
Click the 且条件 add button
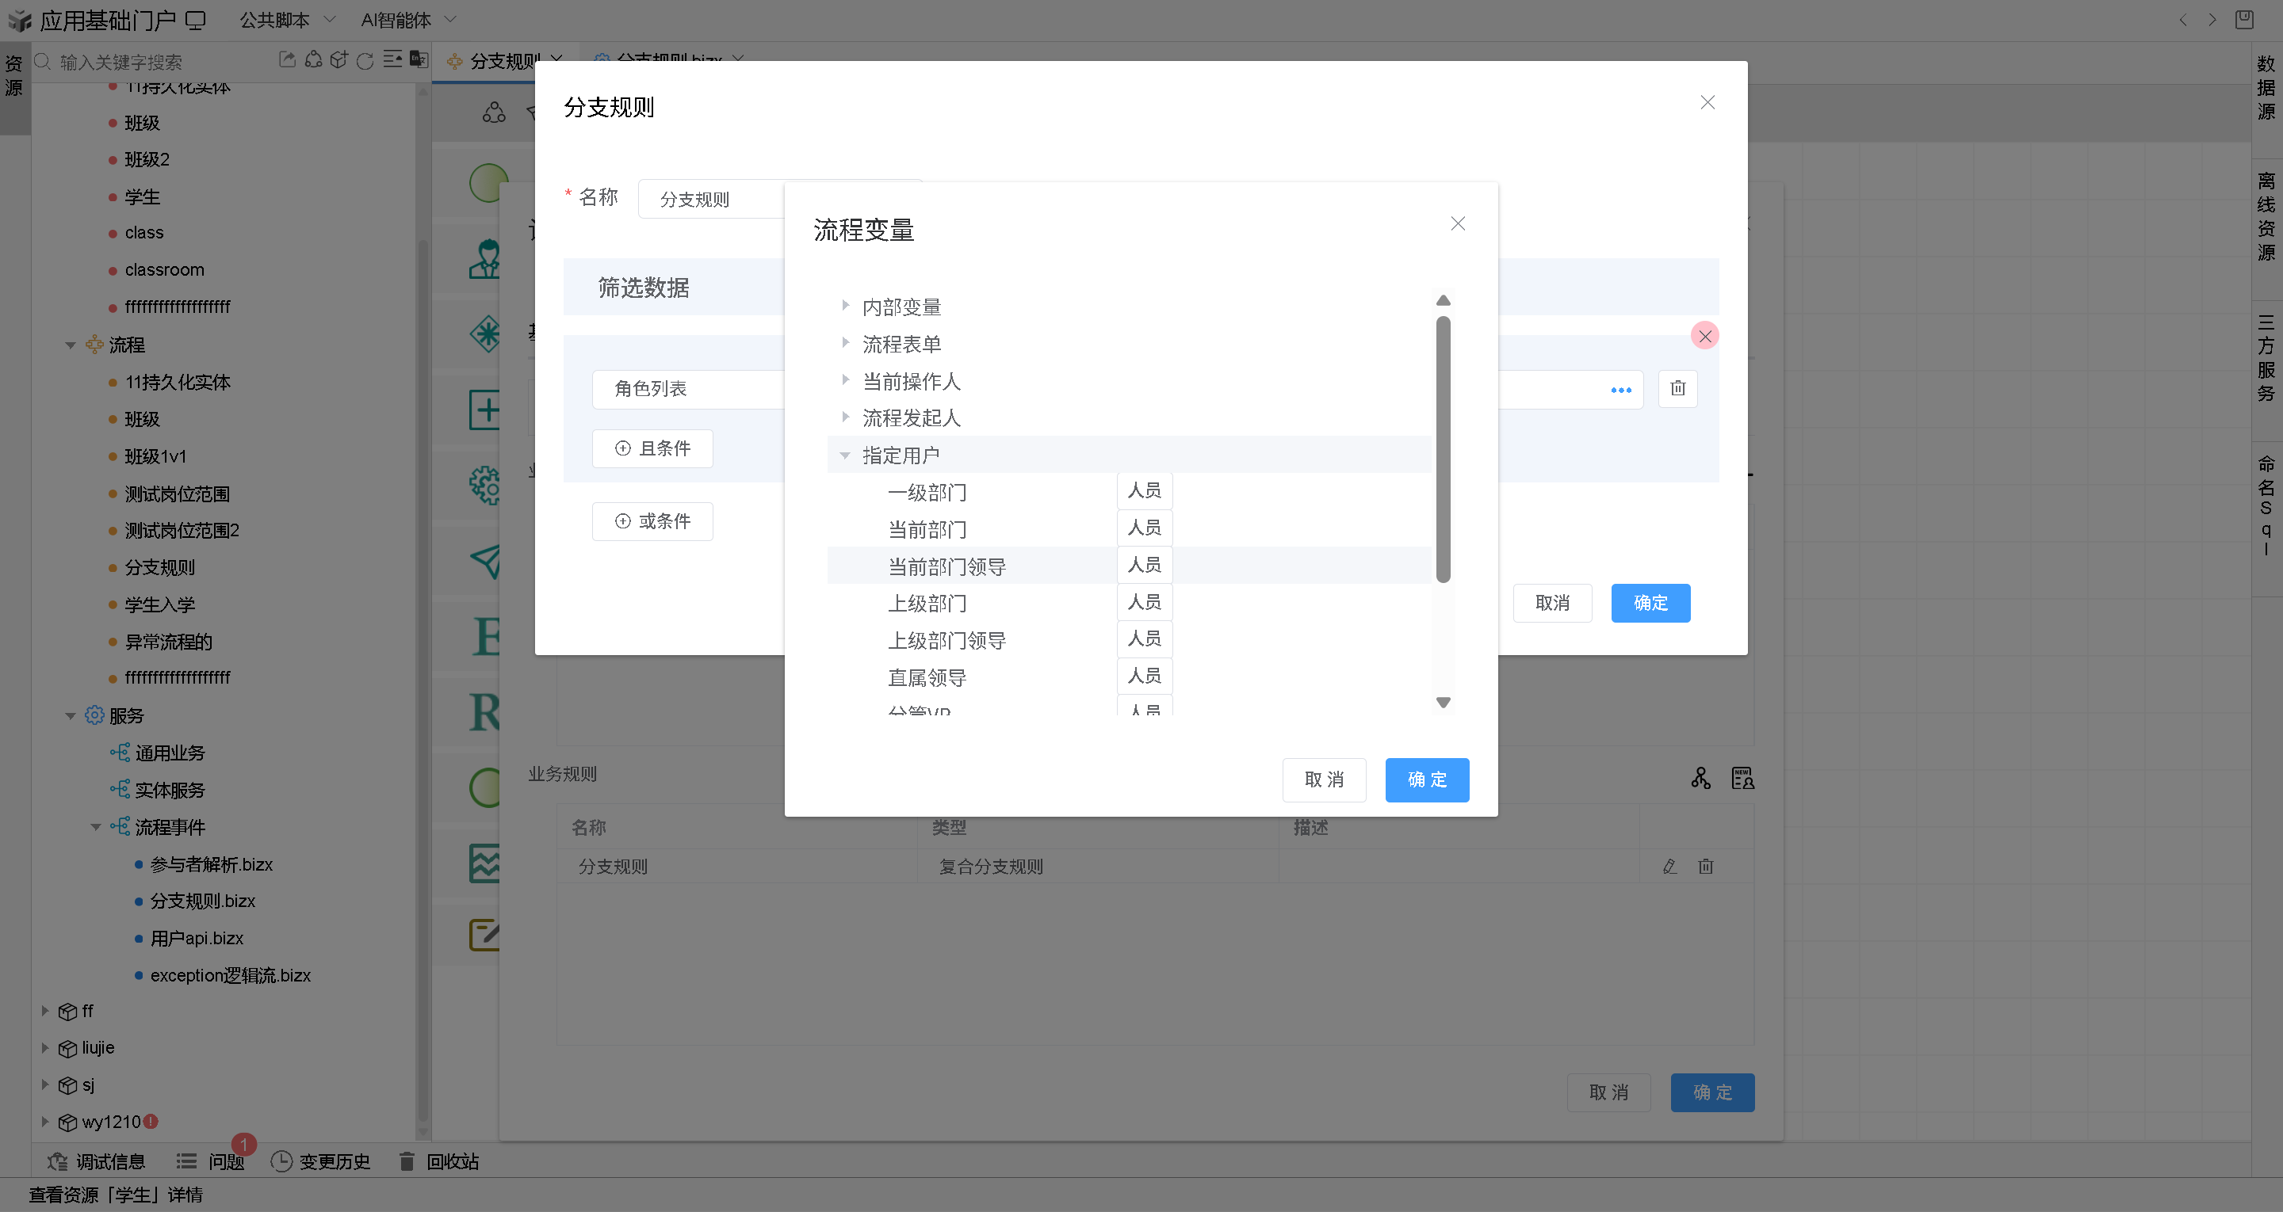coord(652,448)
